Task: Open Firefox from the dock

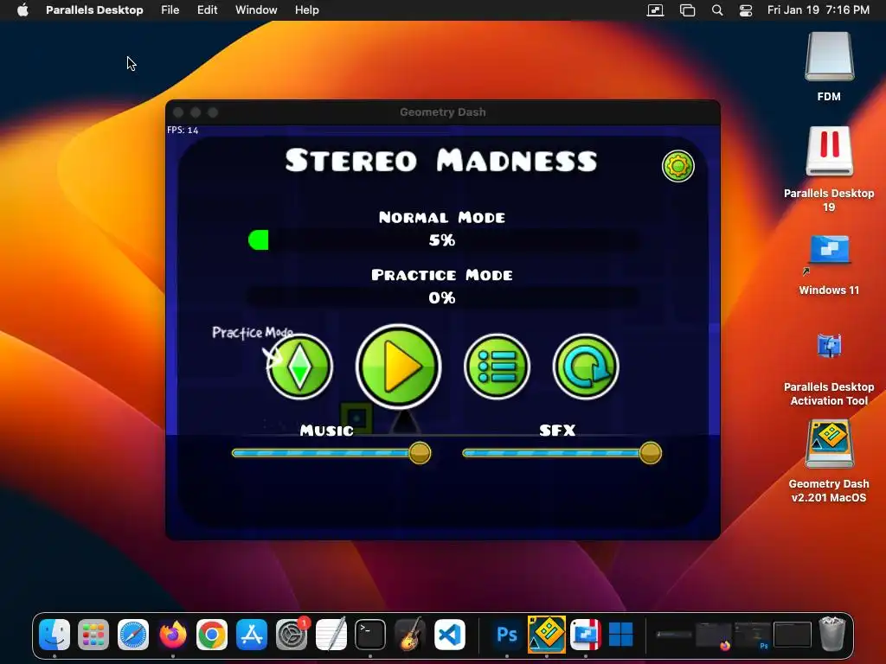Action: pos(172,635)
